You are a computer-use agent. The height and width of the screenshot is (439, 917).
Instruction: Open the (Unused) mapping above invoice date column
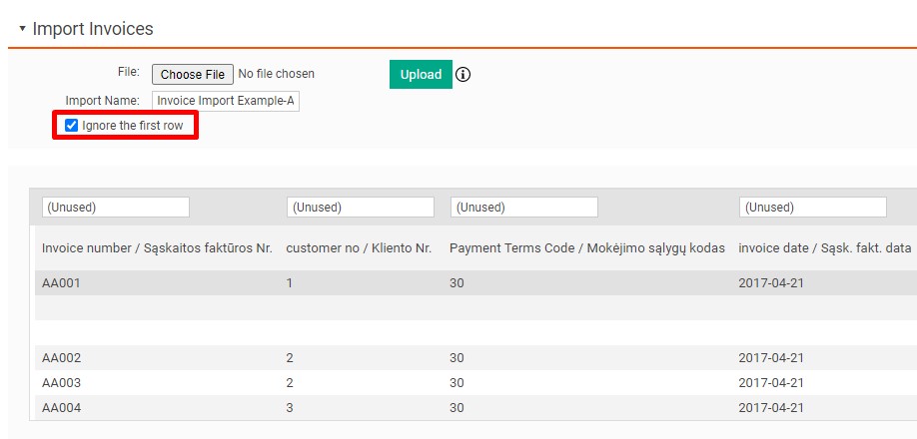[x=812, y=208]
